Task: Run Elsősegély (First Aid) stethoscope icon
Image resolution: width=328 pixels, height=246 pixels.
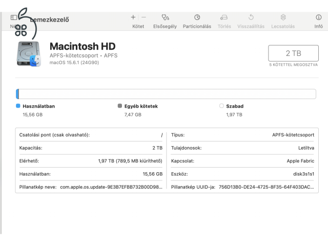Action: 165,17
